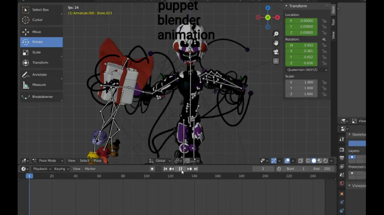The width and height of the screenshot is (384, 215).
Task: Click the current frame number field
Action: tap(263, 169)
